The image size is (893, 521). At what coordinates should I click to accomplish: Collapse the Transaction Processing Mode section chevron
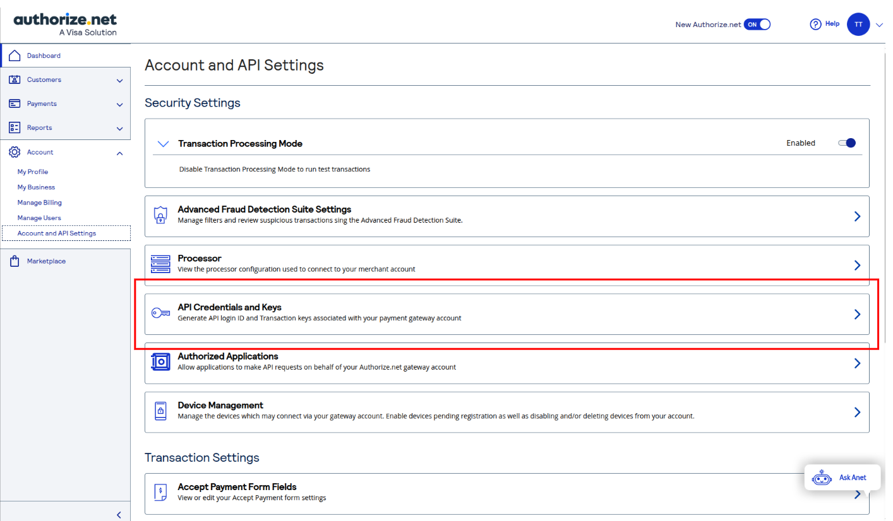(163, 144)
